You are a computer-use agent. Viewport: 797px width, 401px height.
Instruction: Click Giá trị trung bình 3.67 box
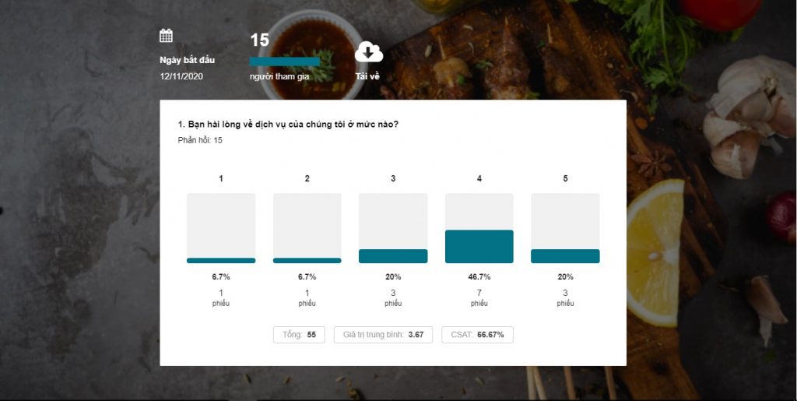383,335
